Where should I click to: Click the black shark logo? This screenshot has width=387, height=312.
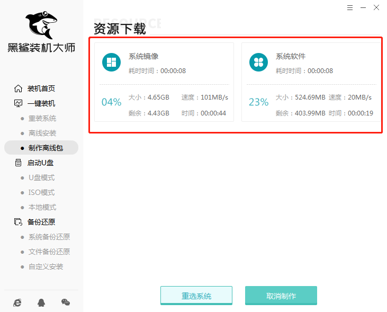point(41,24)
